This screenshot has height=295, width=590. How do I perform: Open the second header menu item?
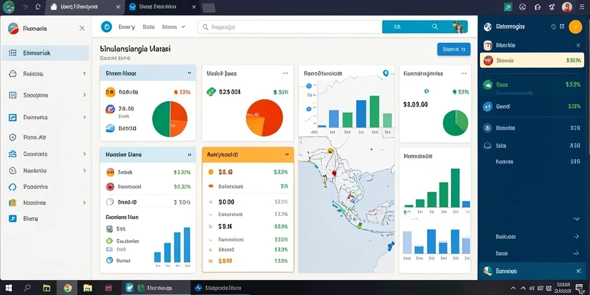(149, 27)
